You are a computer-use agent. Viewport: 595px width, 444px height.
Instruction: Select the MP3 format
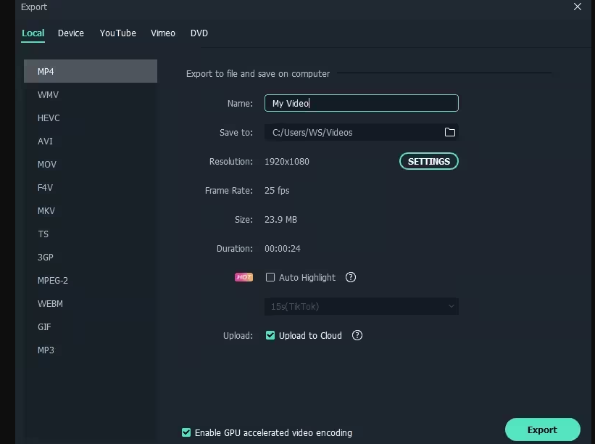point(91,350)
